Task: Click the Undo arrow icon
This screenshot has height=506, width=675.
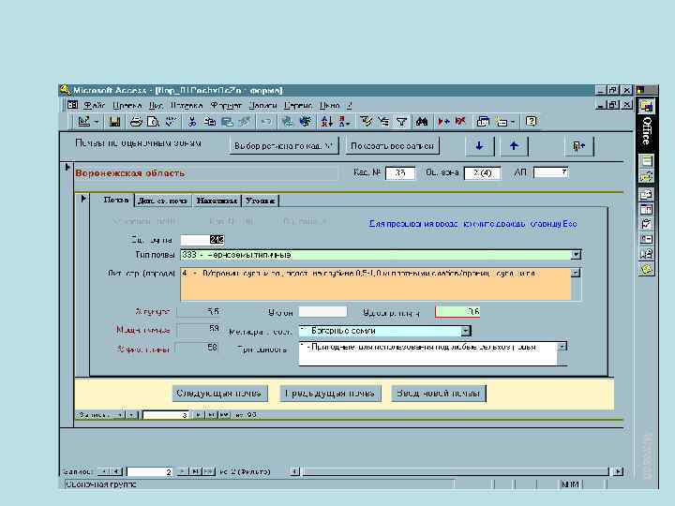Action: (x=266, y=122)
